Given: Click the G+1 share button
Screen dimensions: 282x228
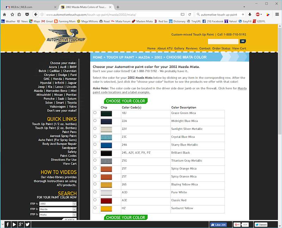Looking at the screenshot, I should [237, 224].
